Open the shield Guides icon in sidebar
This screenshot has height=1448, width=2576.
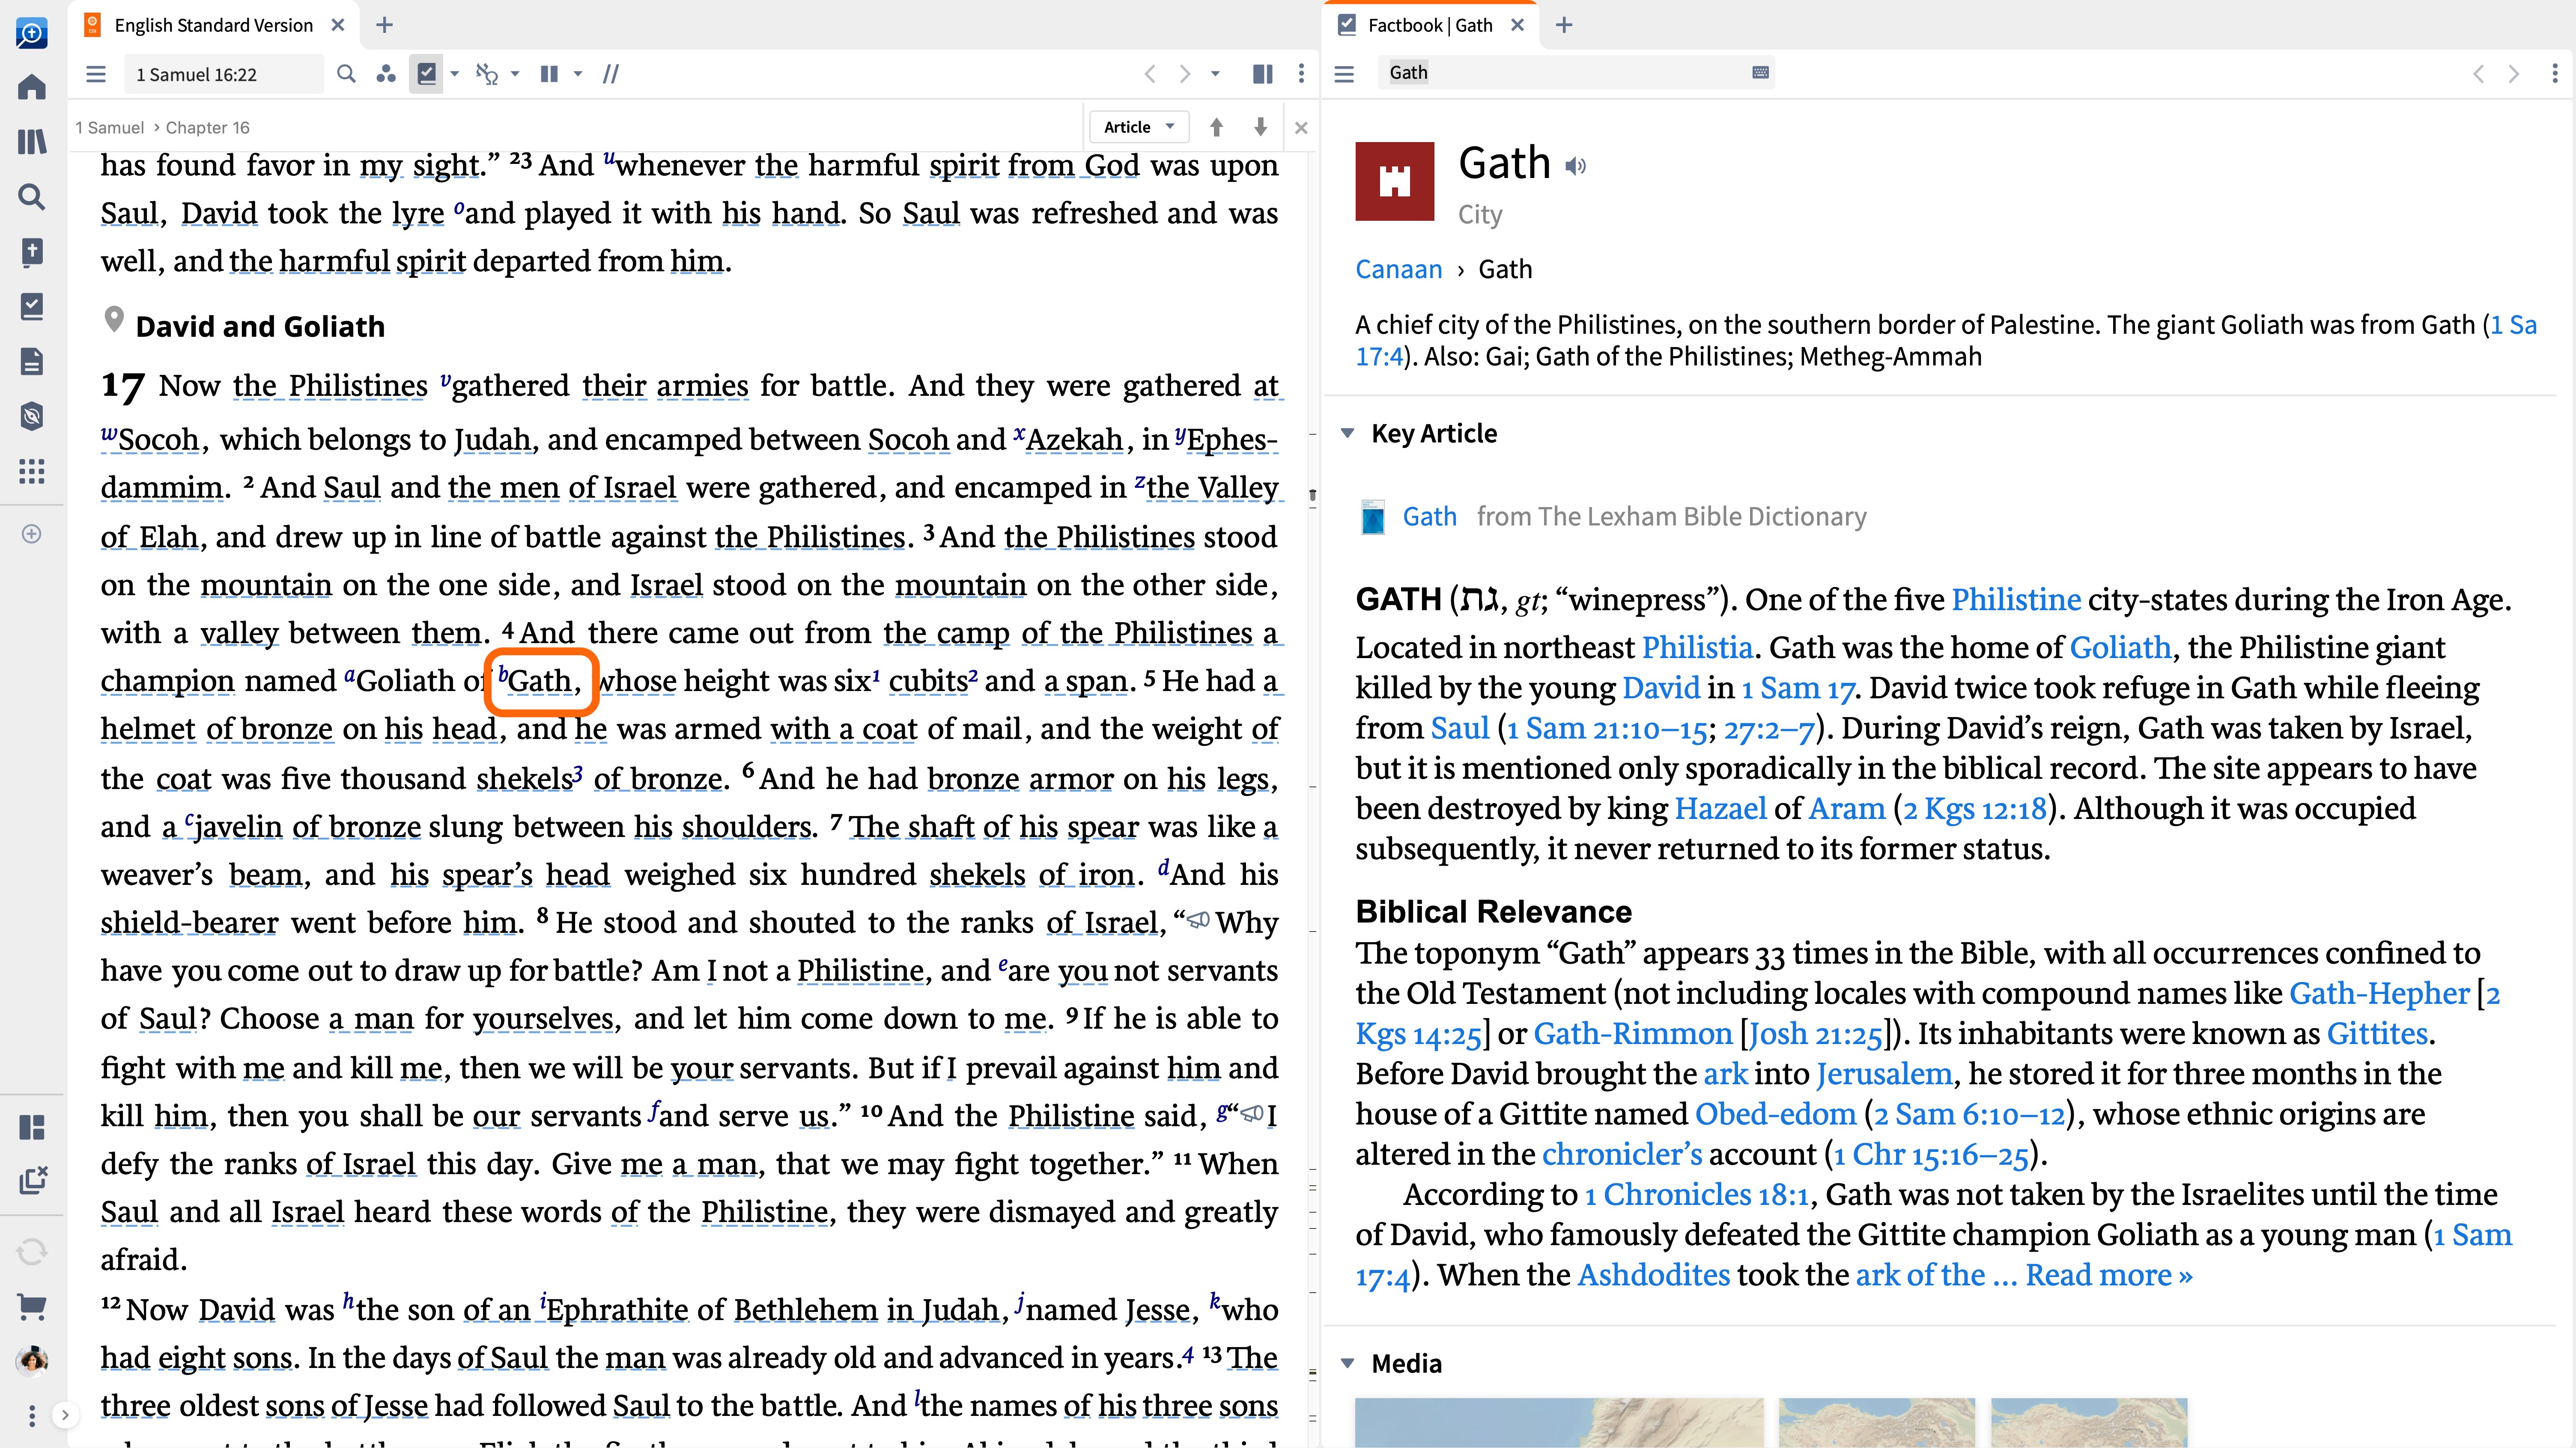pyautogui.click(x=32, y=417)
